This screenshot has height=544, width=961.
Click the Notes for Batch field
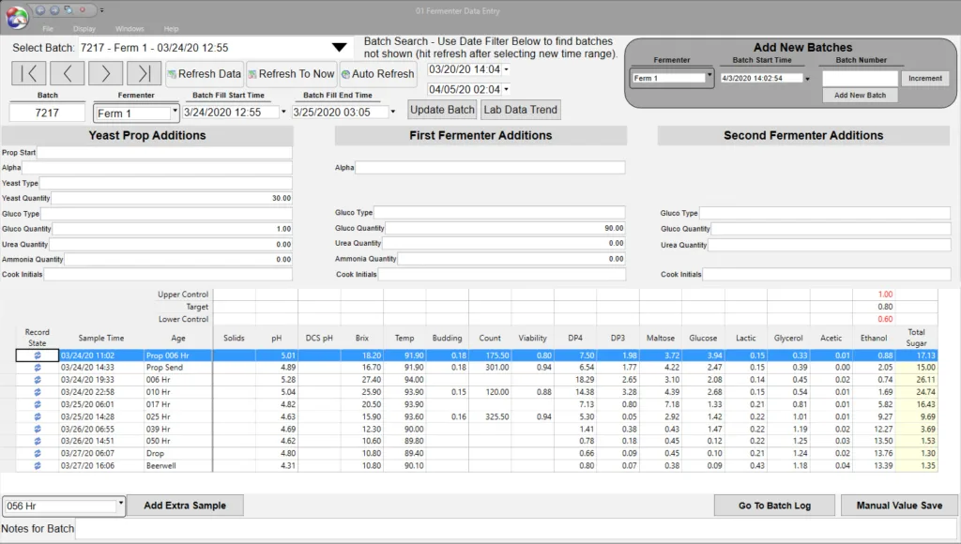tap(517, 529)
